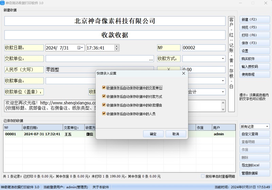This screenshot has height=190, width=272.
Task: Click the 用户 column header
Action: pos(224,128)
